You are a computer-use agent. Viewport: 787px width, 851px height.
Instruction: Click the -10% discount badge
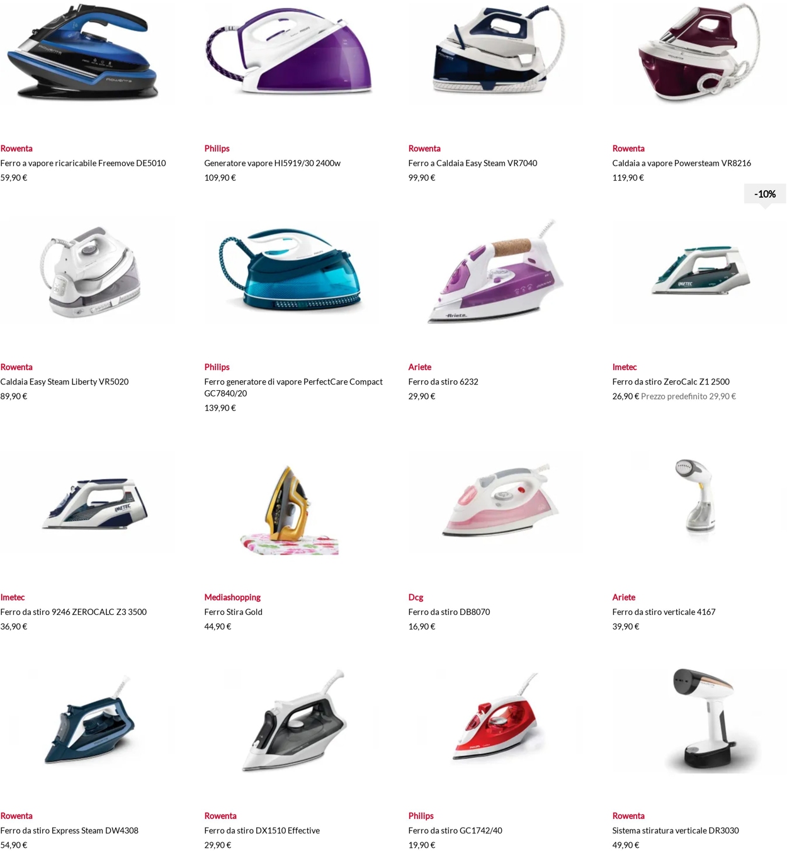coord(765,194)
